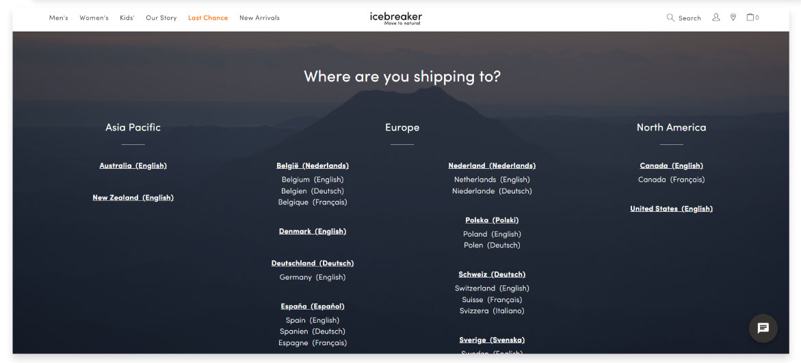Open the shopping bag cart icon
Screen dimensions: 801x363
(x=751, y=18)
